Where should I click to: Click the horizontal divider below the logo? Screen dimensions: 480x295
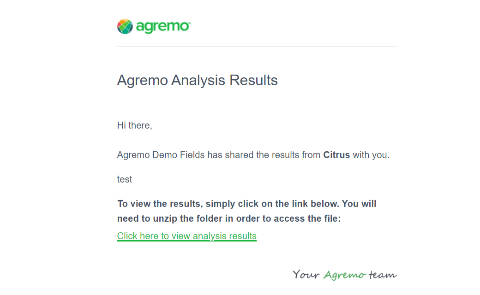[x=257, y=47]
